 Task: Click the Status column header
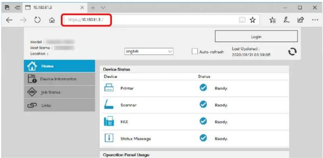coord(204,77)
